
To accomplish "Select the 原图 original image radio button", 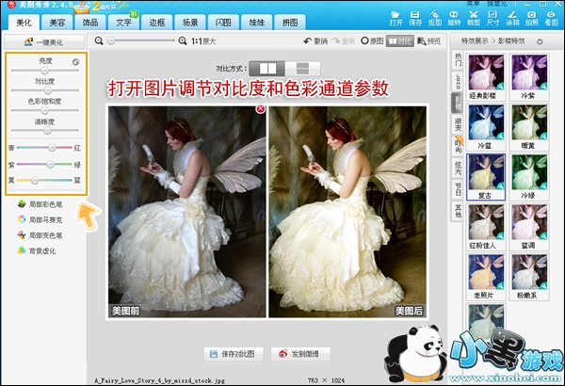I will pyautogui.click(x=372, y=41).
